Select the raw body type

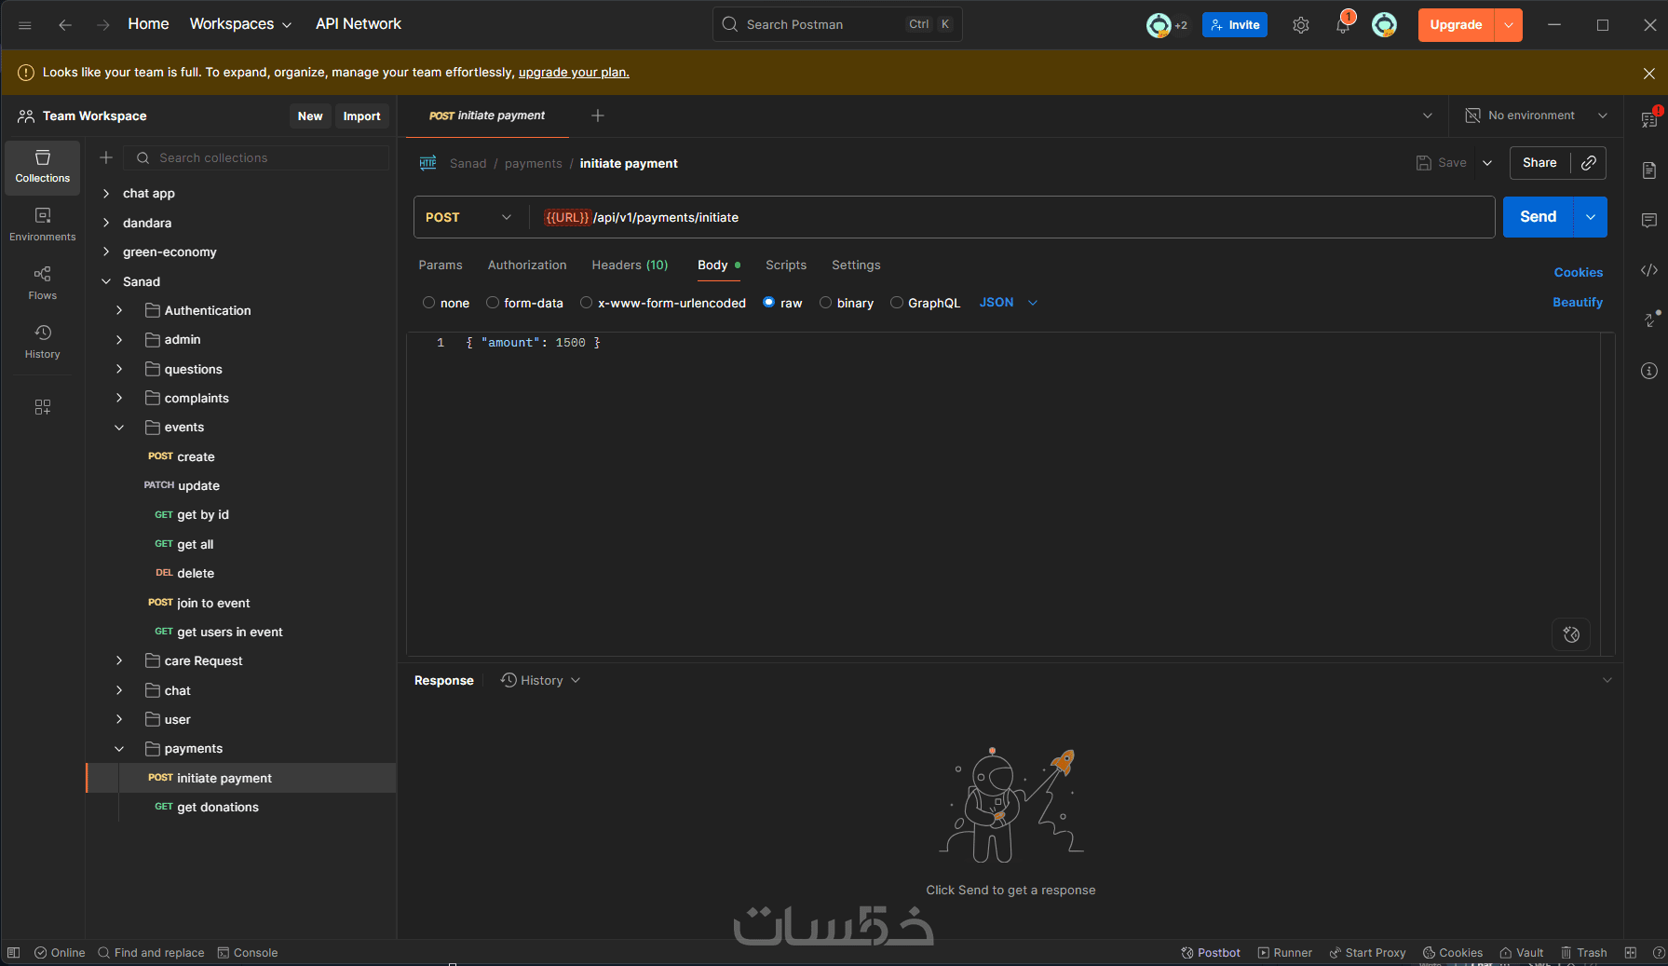(769, 303)
